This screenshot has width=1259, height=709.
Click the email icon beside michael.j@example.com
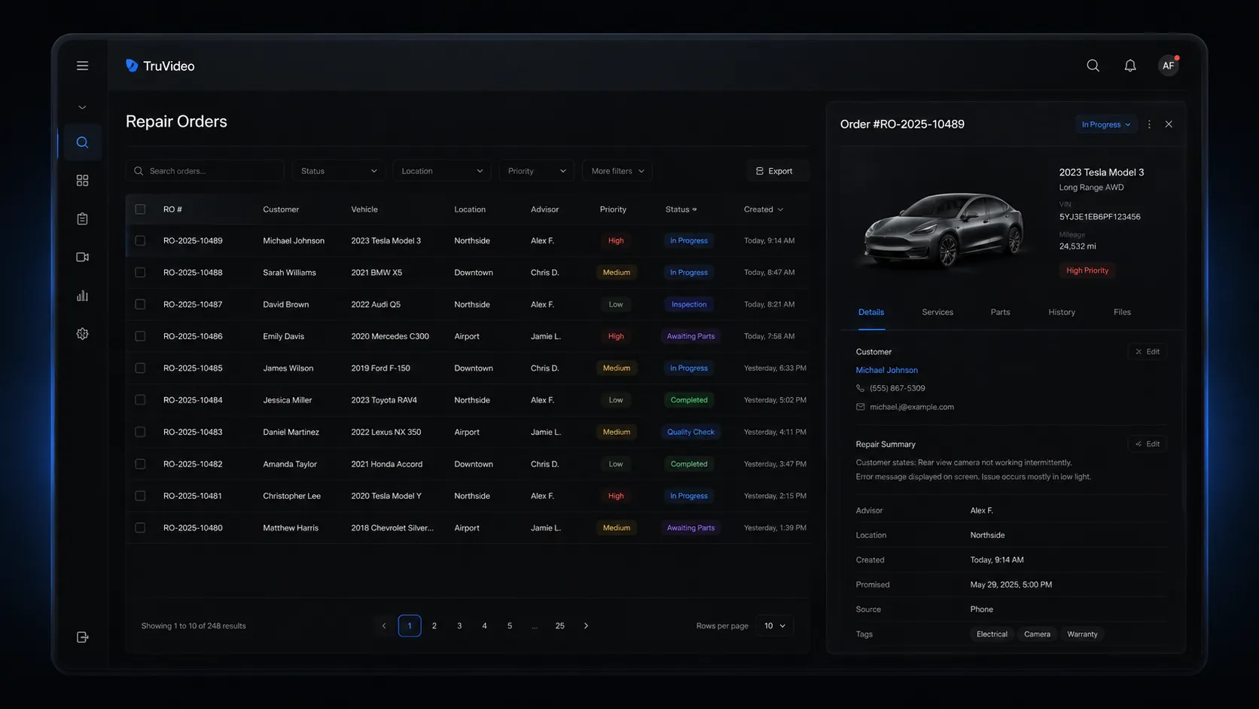[x=860, y=407]
